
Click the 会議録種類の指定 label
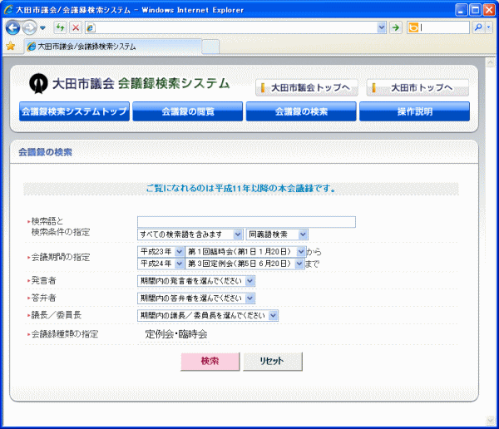65,334
